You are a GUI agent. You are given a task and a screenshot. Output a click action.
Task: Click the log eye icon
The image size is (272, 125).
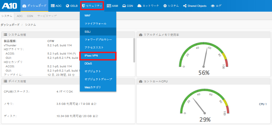pos(213,6)
